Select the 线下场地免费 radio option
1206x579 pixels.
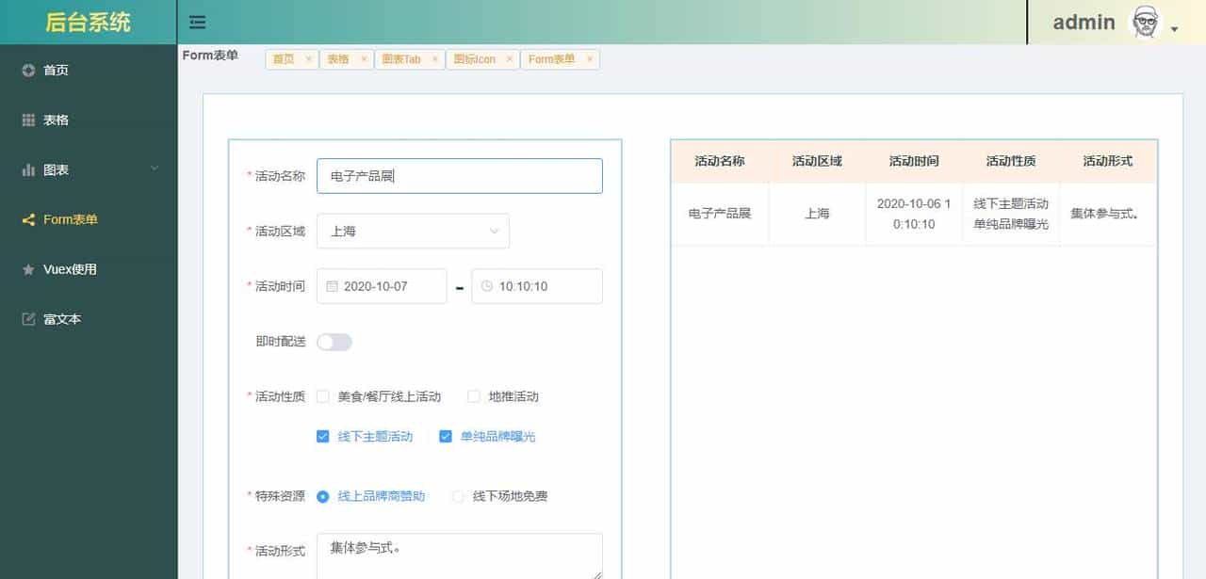459,496
